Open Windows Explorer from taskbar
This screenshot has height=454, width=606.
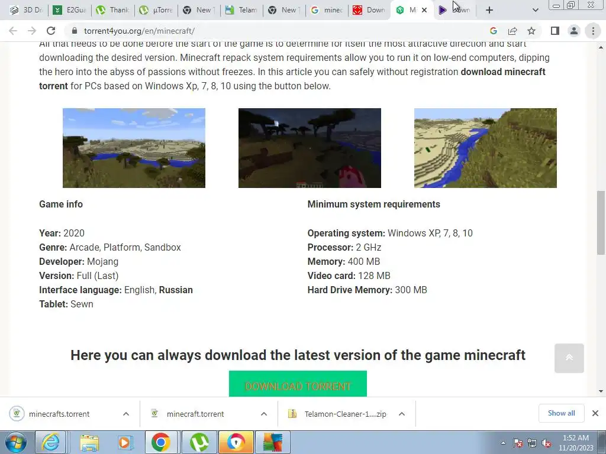[89, 442]
